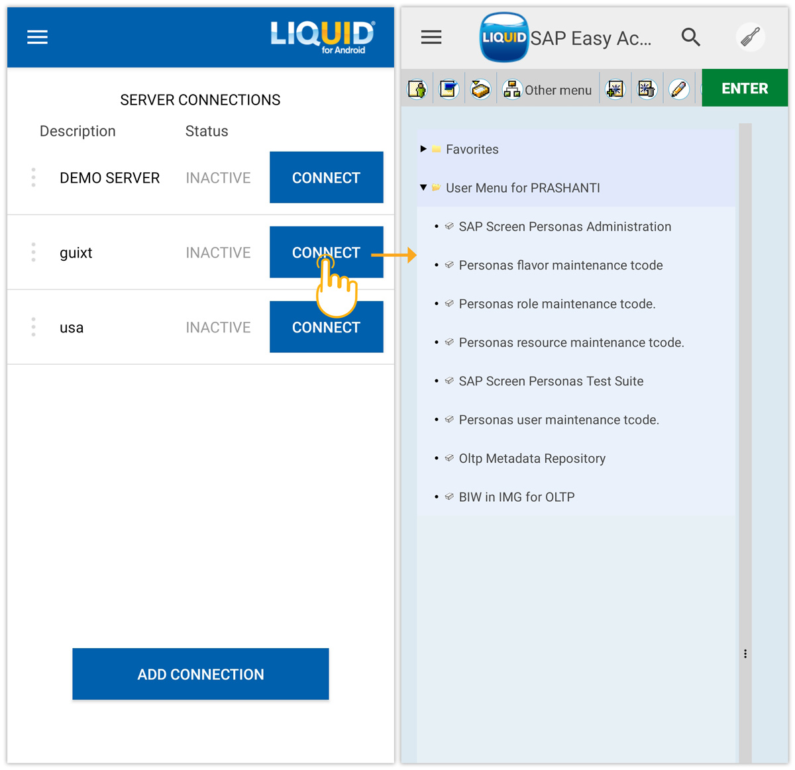Open the wrench settings icon
The width and height of the screenshot is (795, 770).
(751, 37)
